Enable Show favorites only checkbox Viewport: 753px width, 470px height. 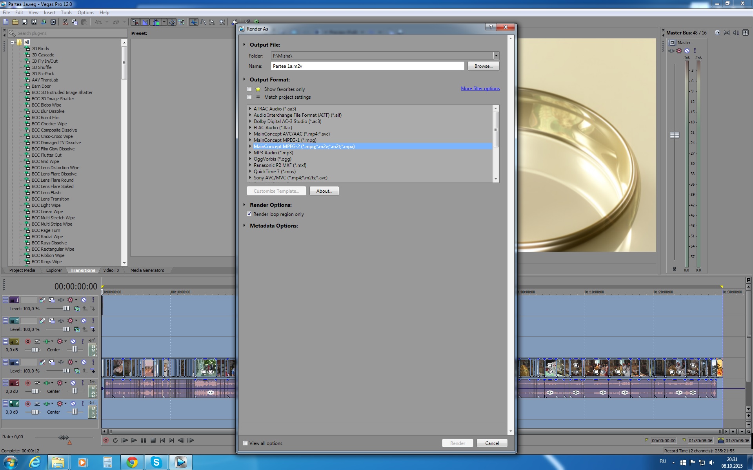[249, 89]
